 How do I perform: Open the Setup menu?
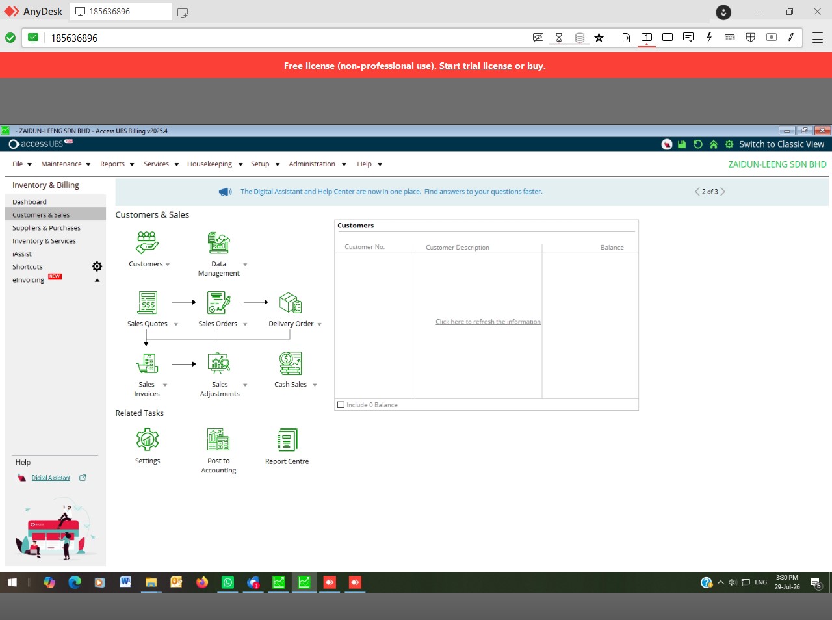[x=265, y=164]
